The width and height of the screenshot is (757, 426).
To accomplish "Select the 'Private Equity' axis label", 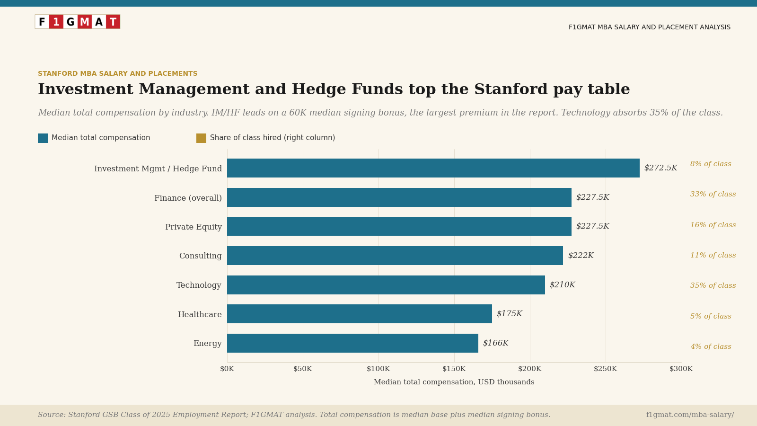I will click(x=194, y=227).
